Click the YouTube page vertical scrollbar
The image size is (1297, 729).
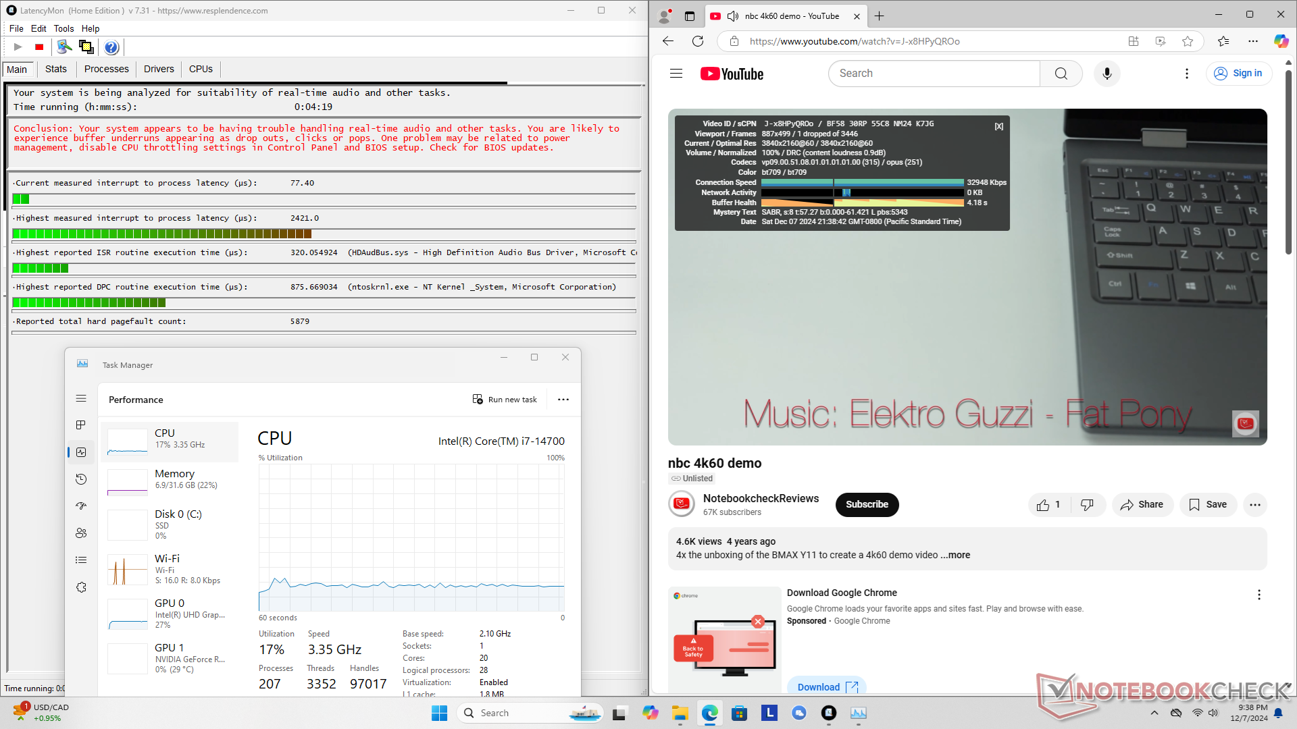coord(1288,162)
